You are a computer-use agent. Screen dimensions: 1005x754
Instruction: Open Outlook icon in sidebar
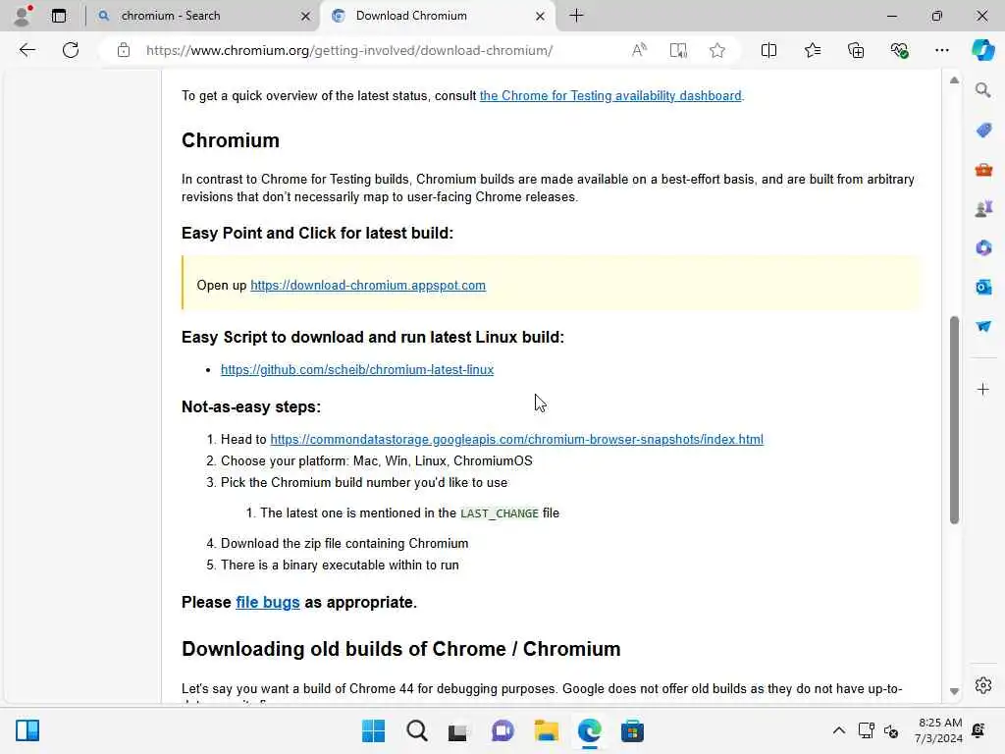[983, 287]
